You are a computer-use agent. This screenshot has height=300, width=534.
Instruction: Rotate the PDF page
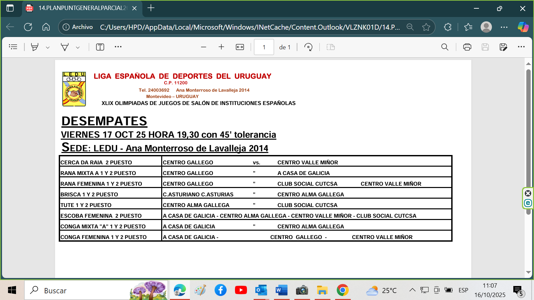click(308, 47)
